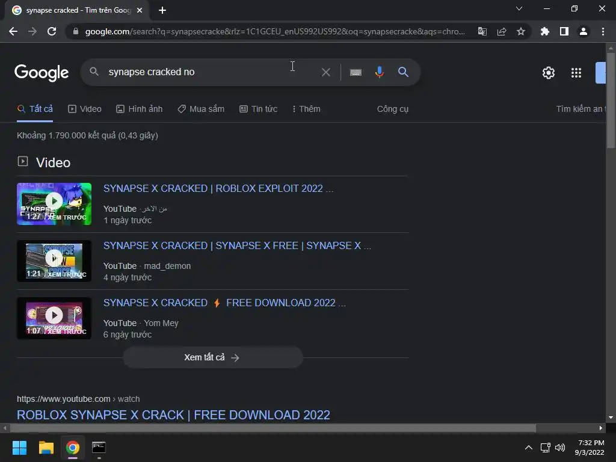Open the Chrome profile avatar
616x462 pixels.
[584, 31]
